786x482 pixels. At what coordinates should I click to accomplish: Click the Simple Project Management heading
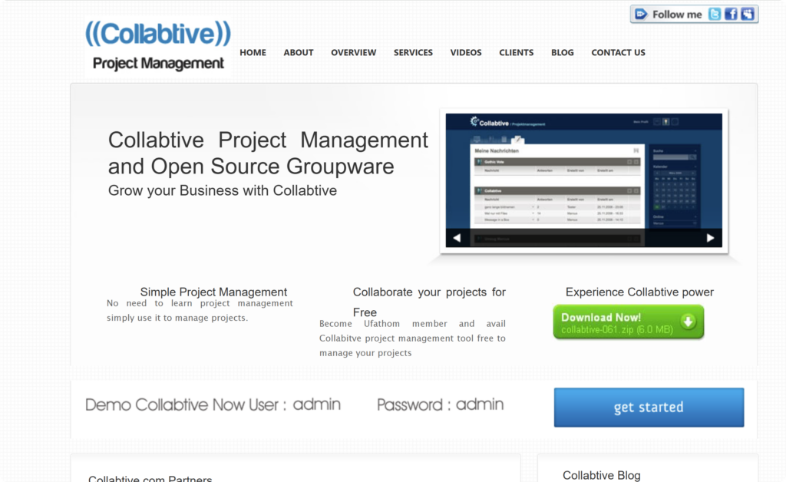[213, 292]
